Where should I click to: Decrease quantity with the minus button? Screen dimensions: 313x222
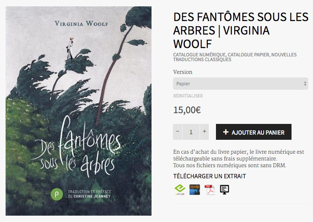[177, 131]
